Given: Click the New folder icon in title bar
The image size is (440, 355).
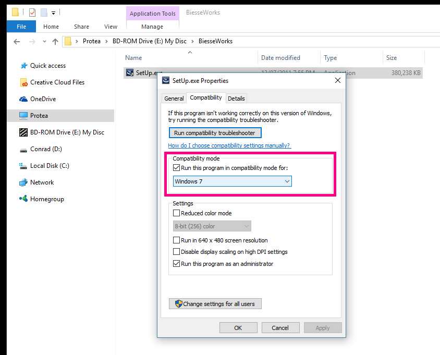Looking at the screenshot, I should [44, 13].
